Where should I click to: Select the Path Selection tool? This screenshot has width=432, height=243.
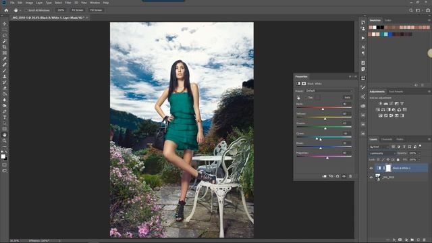coord(5,123)
